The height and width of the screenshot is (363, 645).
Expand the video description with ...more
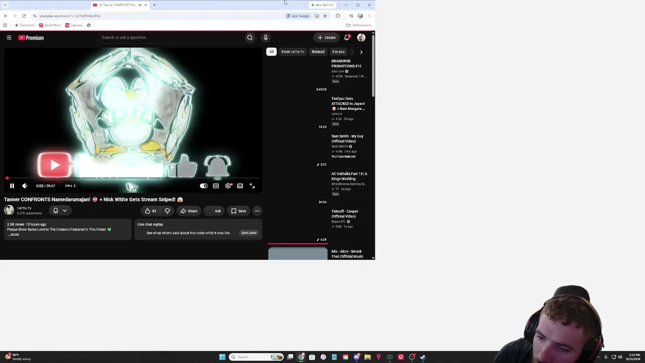[x=14, y=234]
